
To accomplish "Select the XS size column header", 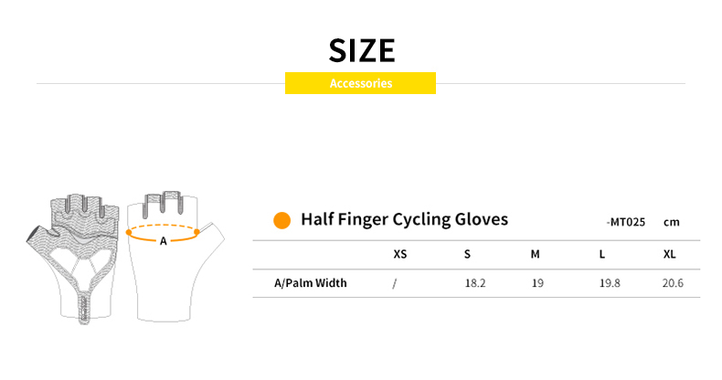I will 400,254.
